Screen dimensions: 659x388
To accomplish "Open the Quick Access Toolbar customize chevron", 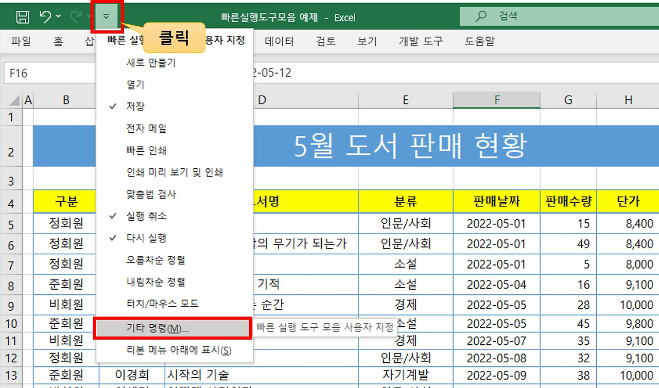I will [x=106, y=16].
